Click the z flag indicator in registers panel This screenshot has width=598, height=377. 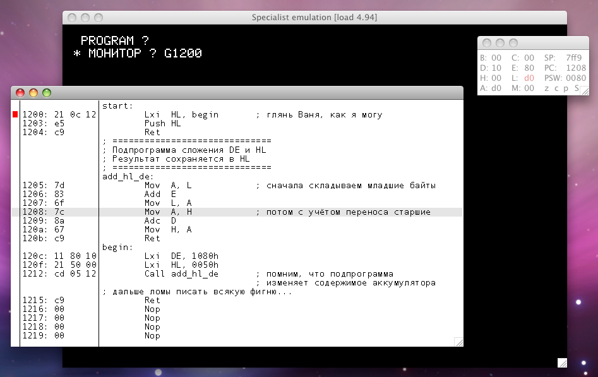point(547,88)
